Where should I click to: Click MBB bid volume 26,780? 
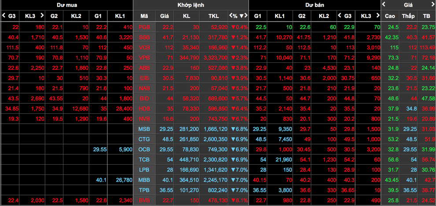(x=124, y=180)
